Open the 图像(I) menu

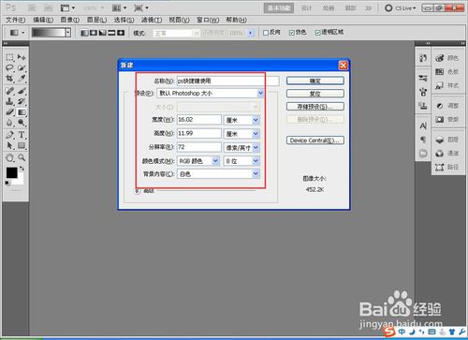[69, 20]
